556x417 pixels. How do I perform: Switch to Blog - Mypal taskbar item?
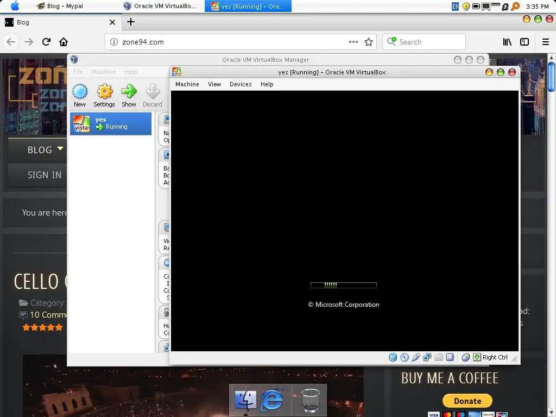pos(60,6)
